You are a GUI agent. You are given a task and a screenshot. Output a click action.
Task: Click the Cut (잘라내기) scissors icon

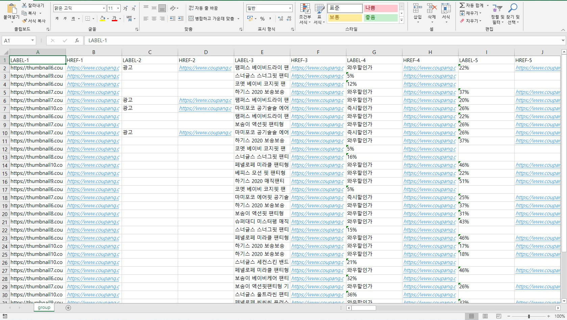click(24, 5)
